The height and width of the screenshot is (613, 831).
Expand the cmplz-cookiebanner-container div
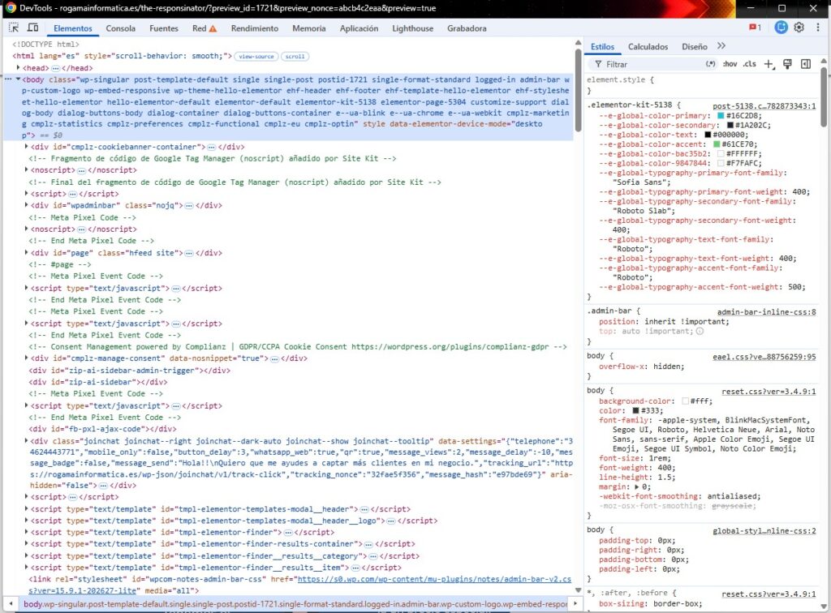pyautogui.click(x=27, y=147)
